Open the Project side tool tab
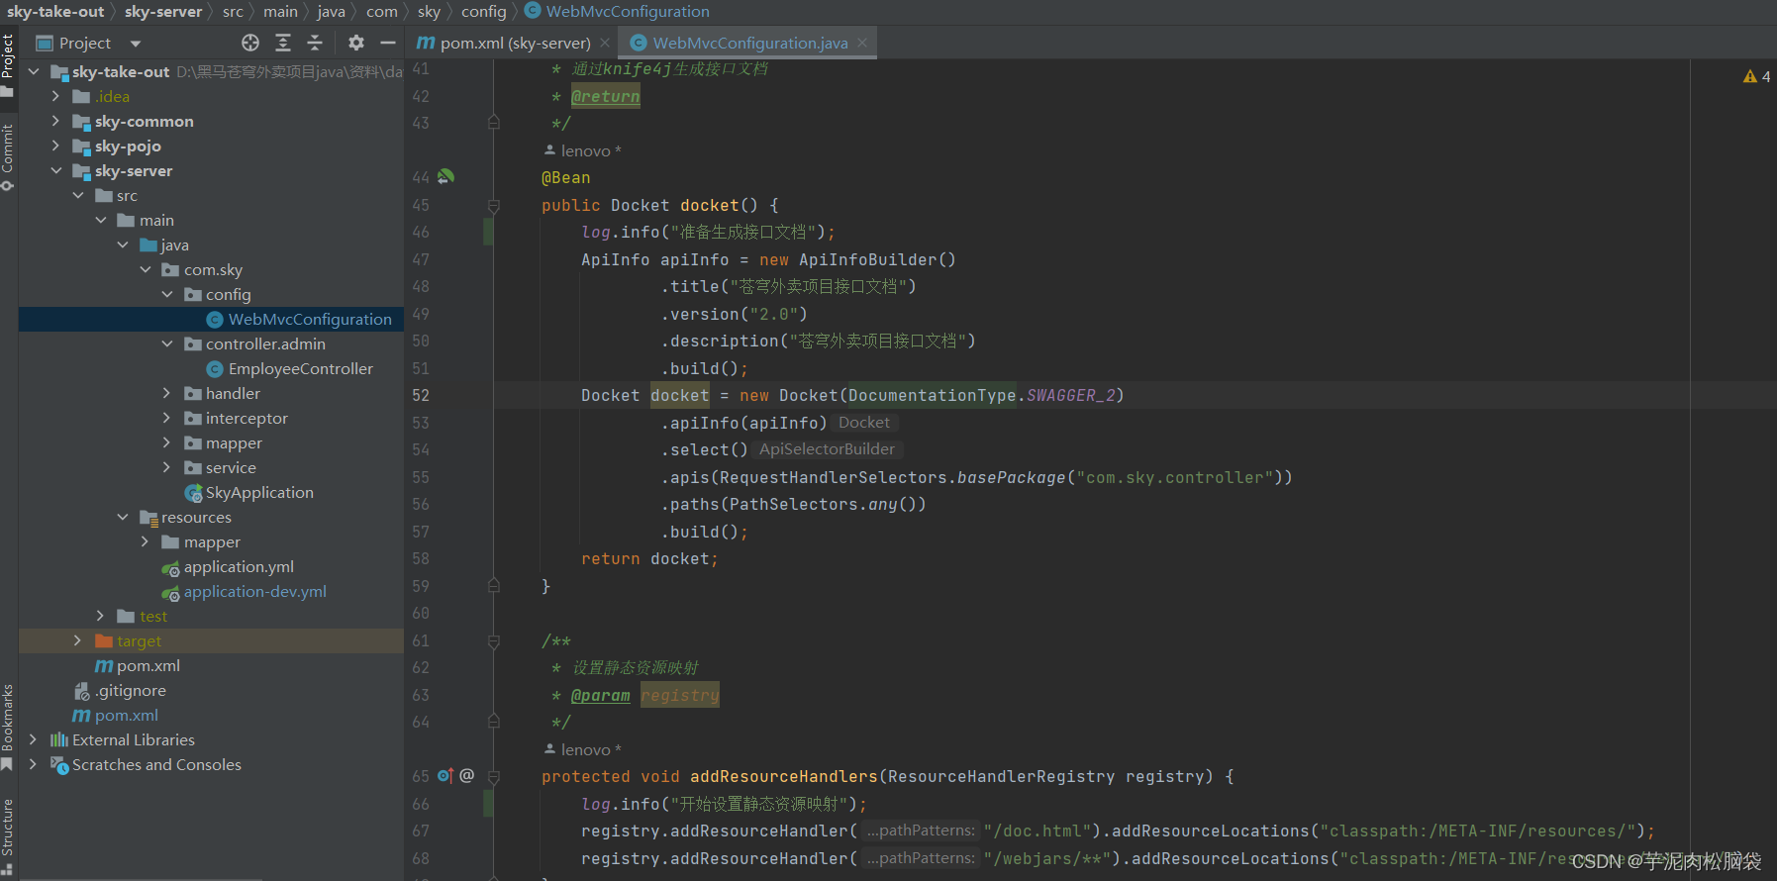The image size is (1777, 881). (x=8, y=65)
